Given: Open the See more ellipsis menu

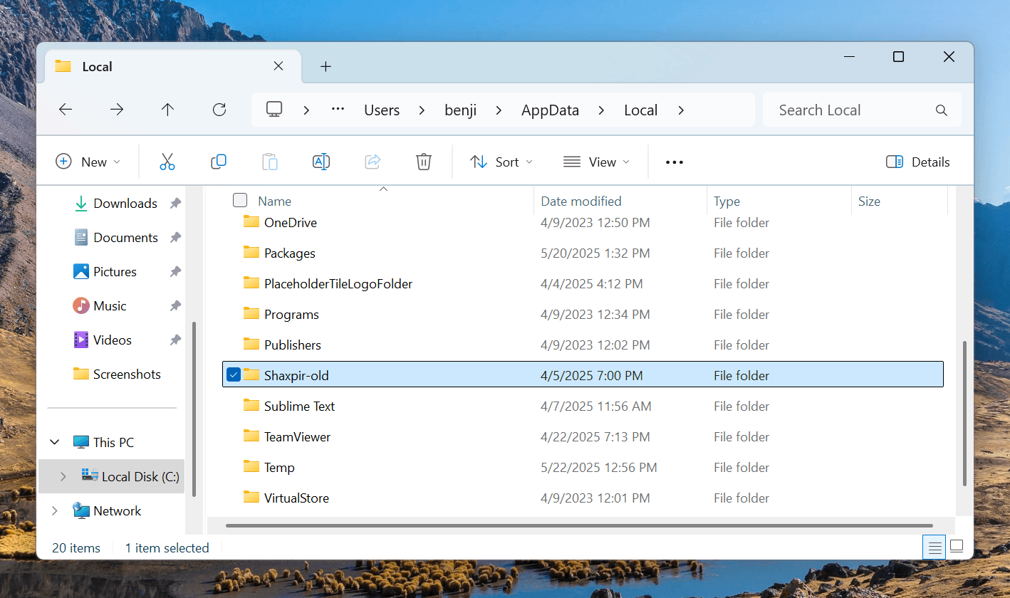Looking at the screenshot, I should coord(674,162).
